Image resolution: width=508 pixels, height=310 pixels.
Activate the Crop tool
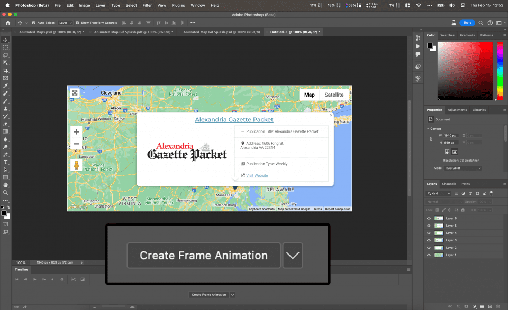6,70
